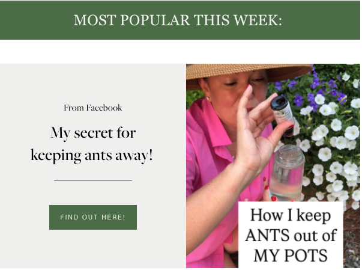The image size is (362, 270).
Task: Click the small dark bottle in her hand
Action: [283, 115]
